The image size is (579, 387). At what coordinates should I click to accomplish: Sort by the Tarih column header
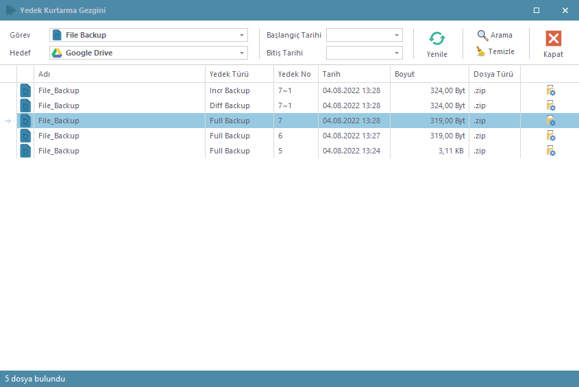[x=354, y=74]
